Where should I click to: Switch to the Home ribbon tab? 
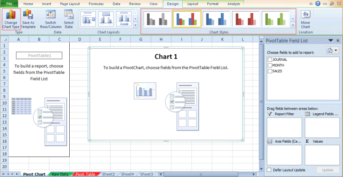pyautogui.click(x=28, y=4)
